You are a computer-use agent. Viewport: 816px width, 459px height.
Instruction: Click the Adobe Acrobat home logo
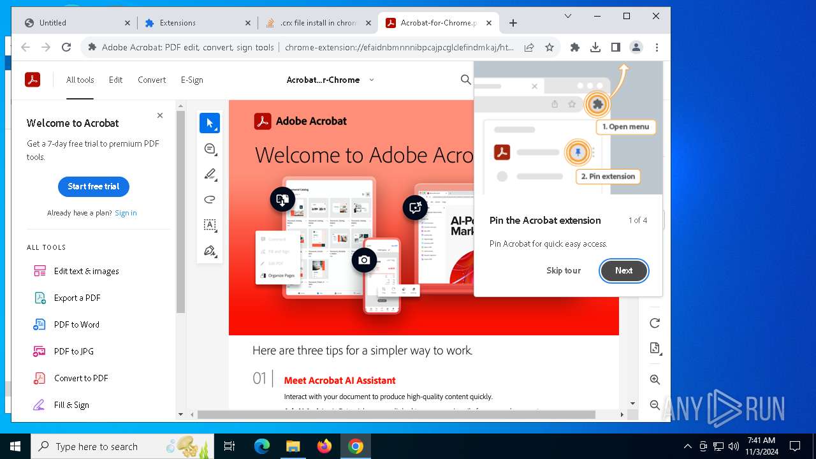pyautogui.click(x=33, y=80)
